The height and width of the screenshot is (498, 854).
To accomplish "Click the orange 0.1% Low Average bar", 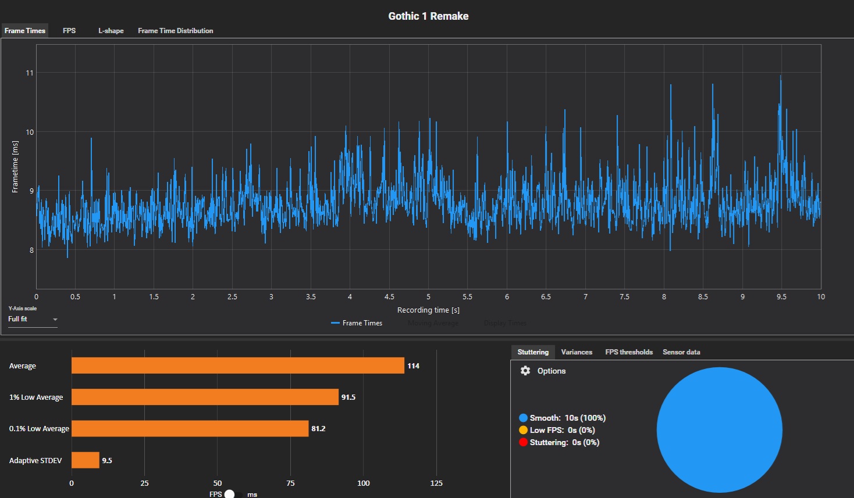I will (x=190, y=428).
